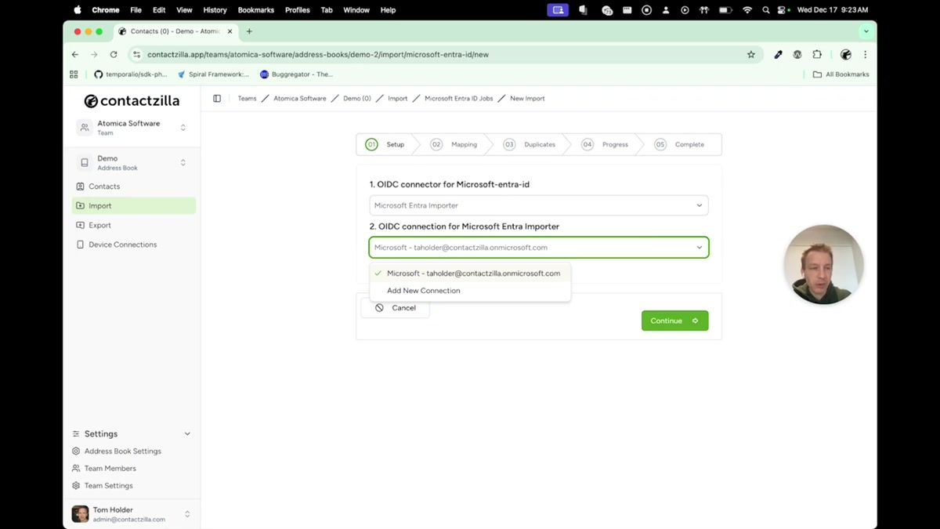Open the Bookmarks menu in the menu bar
The width and height of the screenshot is (940, 529).
click(255, 9)
